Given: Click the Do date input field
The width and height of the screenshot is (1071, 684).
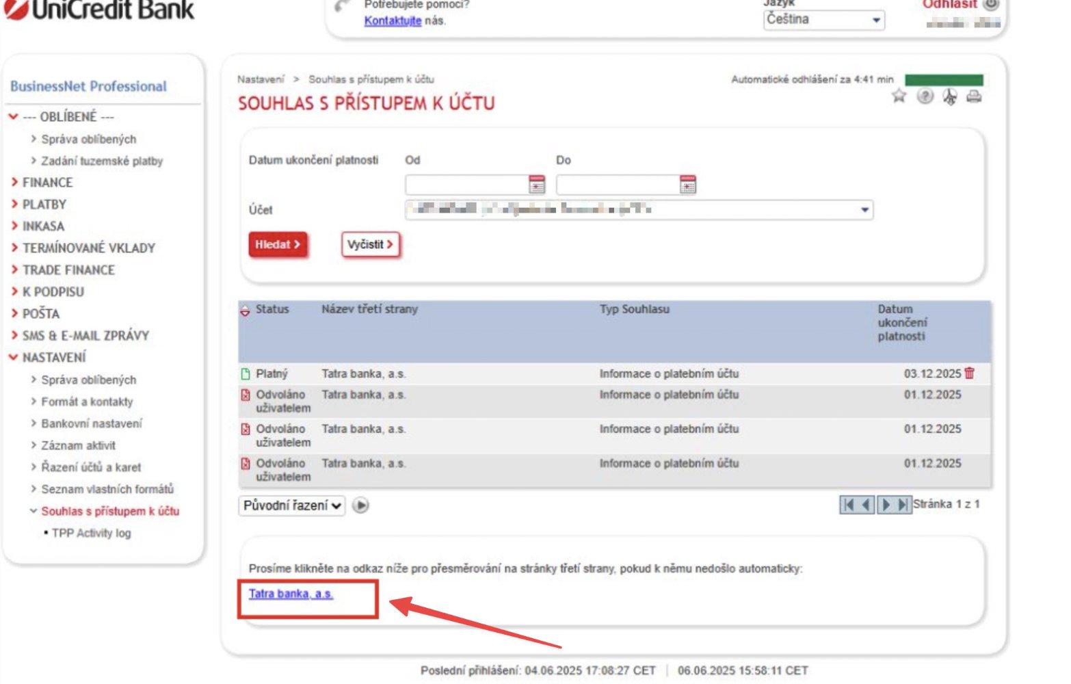Looking at the screenshot, I should [x=618, y=184].
